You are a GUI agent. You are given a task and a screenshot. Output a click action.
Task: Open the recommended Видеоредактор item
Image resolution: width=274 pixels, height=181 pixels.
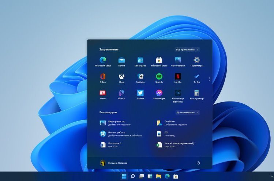[116, 123]
